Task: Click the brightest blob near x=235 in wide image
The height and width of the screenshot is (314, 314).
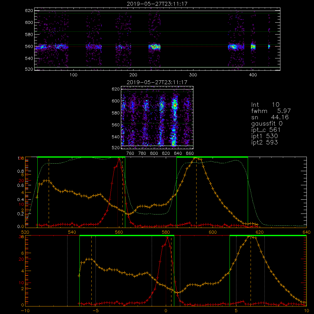Action: click(x=154, y=47)
